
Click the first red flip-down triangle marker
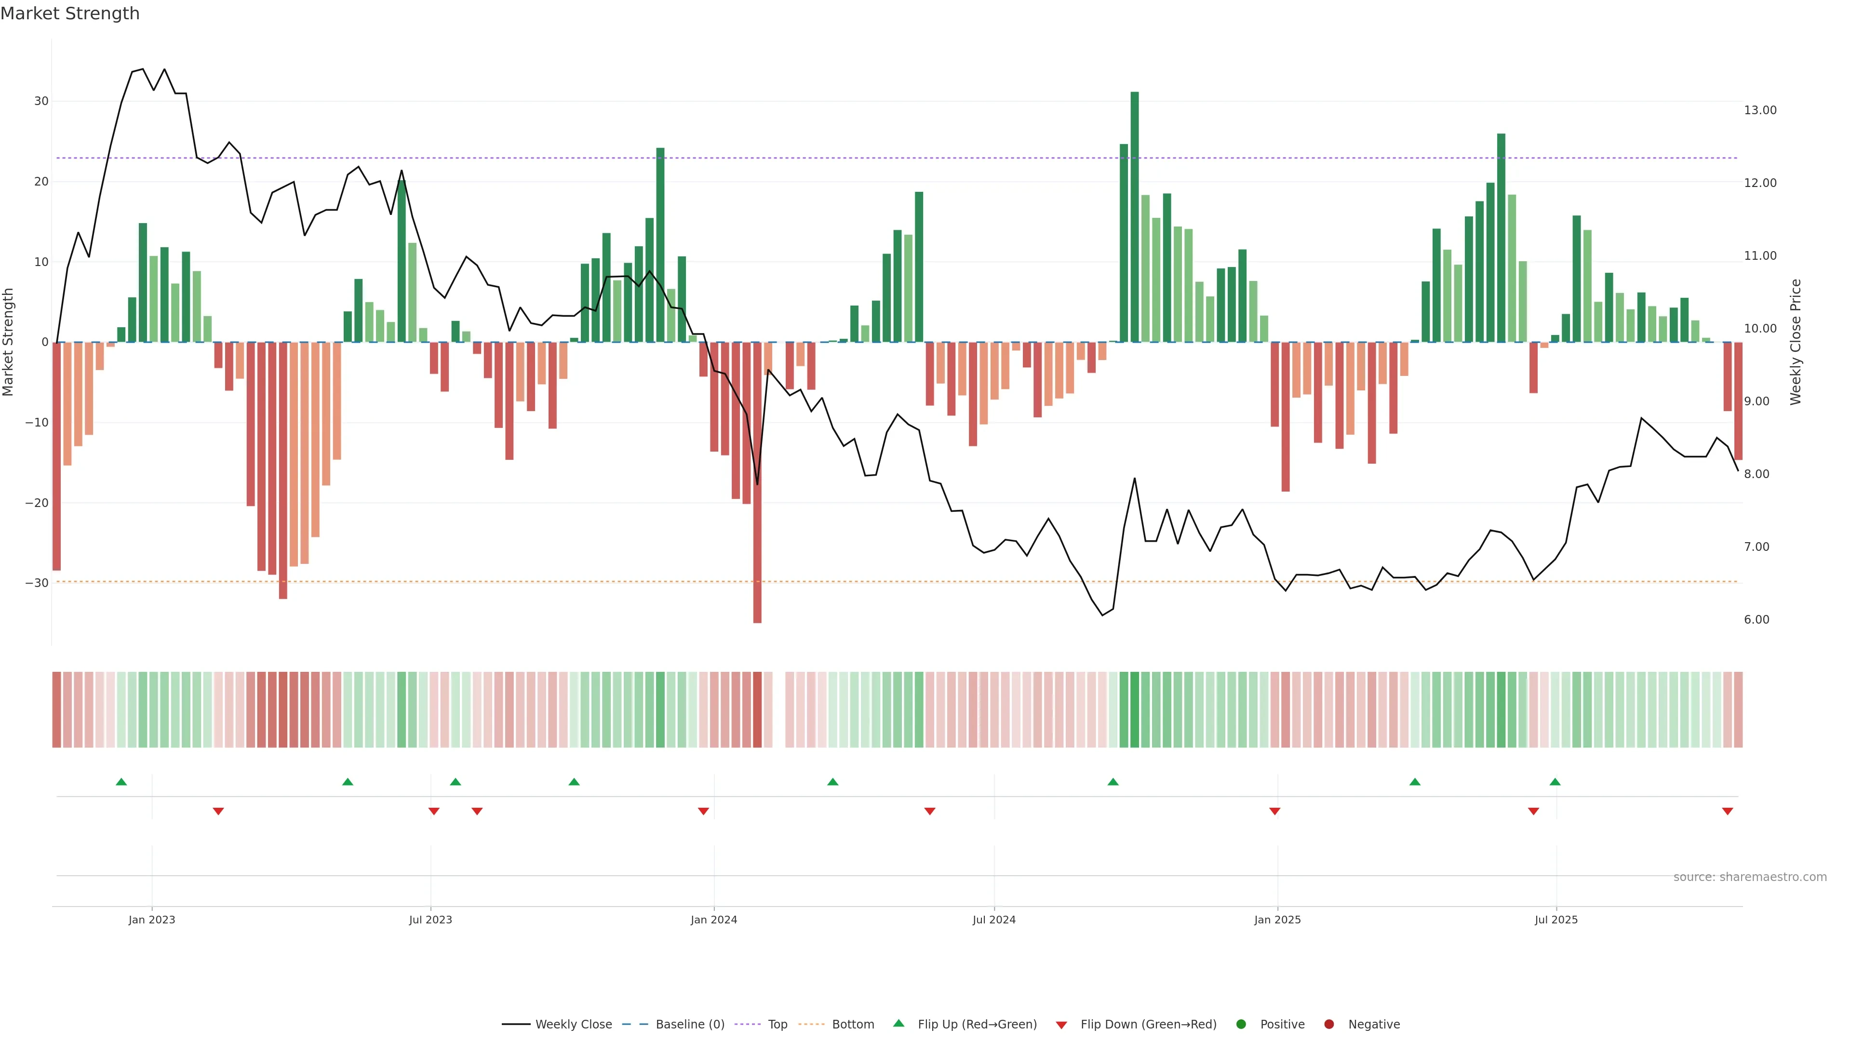click(218, 811)
